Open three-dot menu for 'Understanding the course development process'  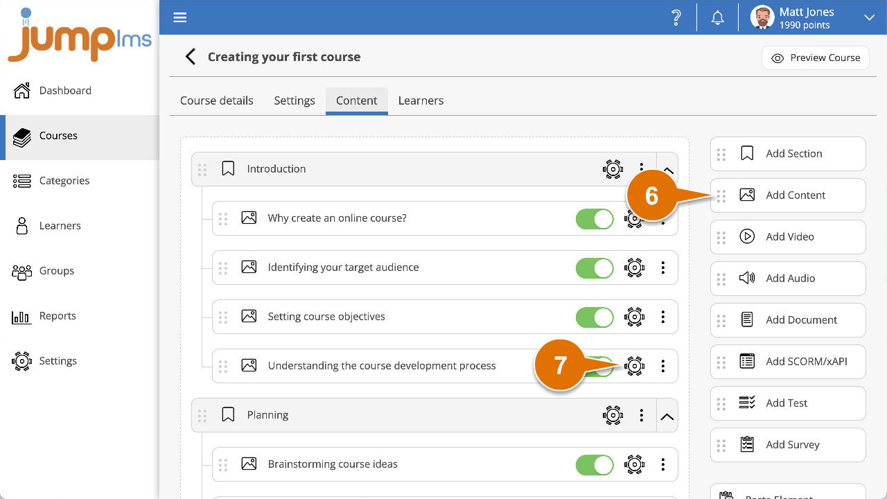(x=663, y=367)
